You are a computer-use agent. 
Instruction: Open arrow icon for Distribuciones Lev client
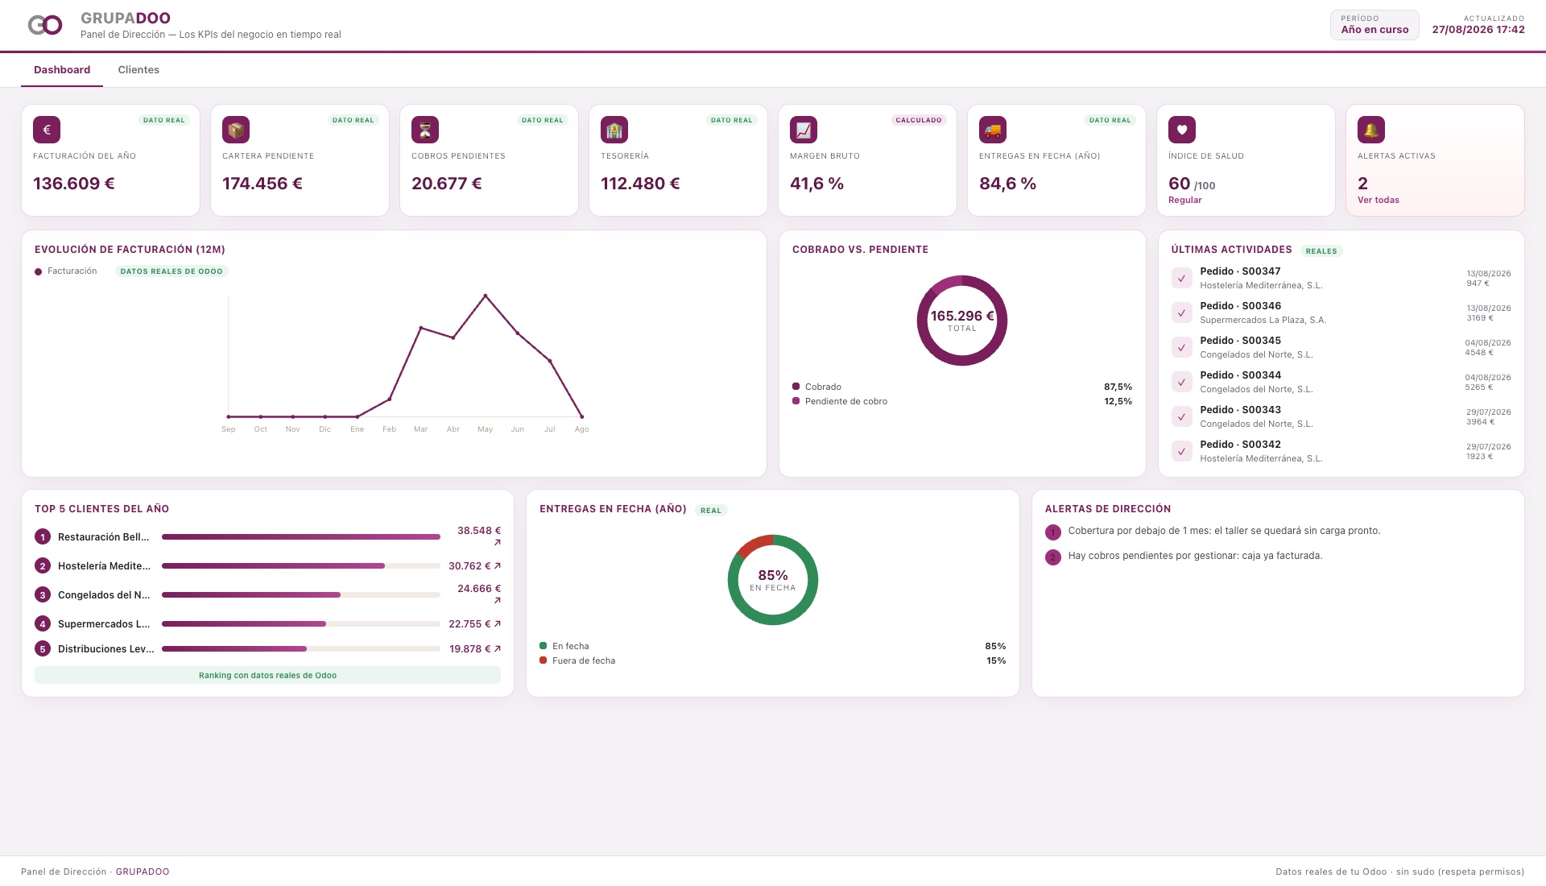click(x=497, y=648)
